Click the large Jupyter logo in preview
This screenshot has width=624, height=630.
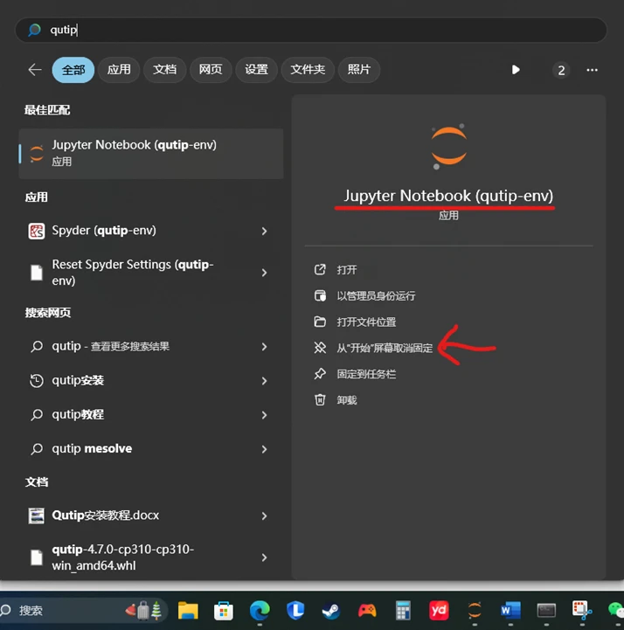(448, 146)
